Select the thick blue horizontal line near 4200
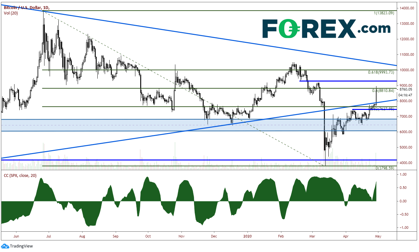This screenshot has width=419, height=252. (199, 160)
